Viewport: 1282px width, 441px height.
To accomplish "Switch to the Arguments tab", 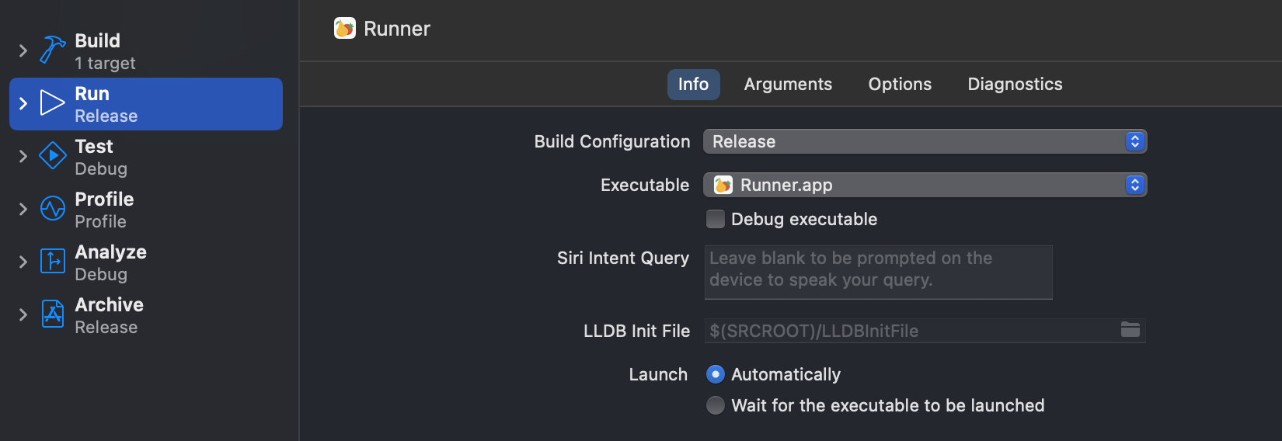I will (x=788, y=84).
